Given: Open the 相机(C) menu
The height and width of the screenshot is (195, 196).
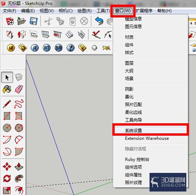Looking at the screenshot, I should pos(65,11).
